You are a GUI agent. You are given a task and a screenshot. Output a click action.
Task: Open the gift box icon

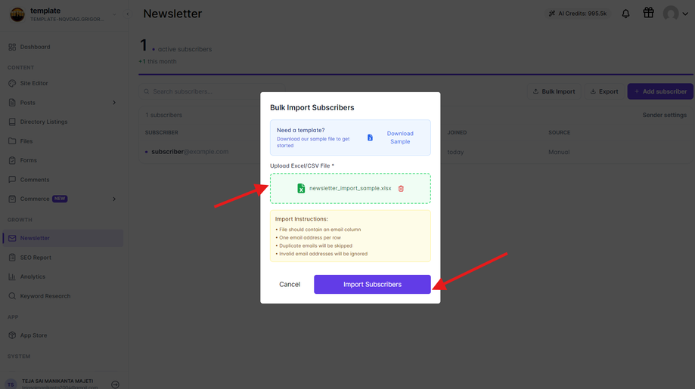pyautogui.click(x=648, y=13)
